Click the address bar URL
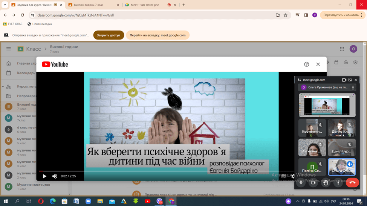Viewport: 367px width, 206px height. pyautogui.click(x=76, y=15)
